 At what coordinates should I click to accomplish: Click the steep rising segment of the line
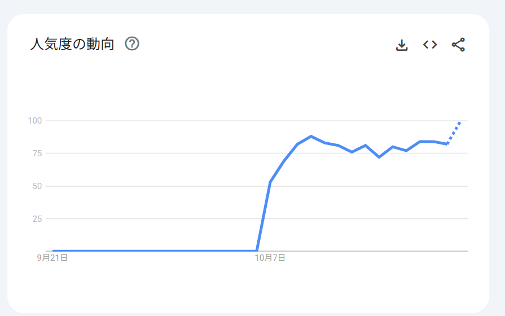(264, 216)
